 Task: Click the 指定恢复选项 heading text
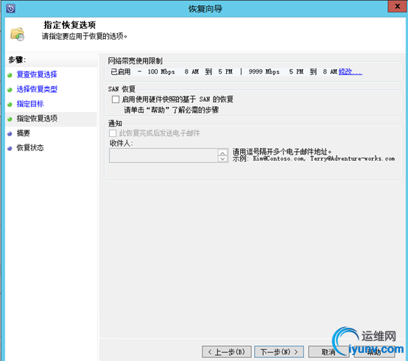69,25
